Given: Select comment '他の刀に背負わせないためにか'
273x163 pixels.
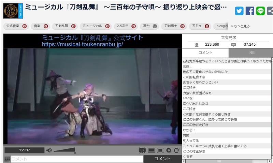Looking at the screenshot, I should [x=227, y=72].
